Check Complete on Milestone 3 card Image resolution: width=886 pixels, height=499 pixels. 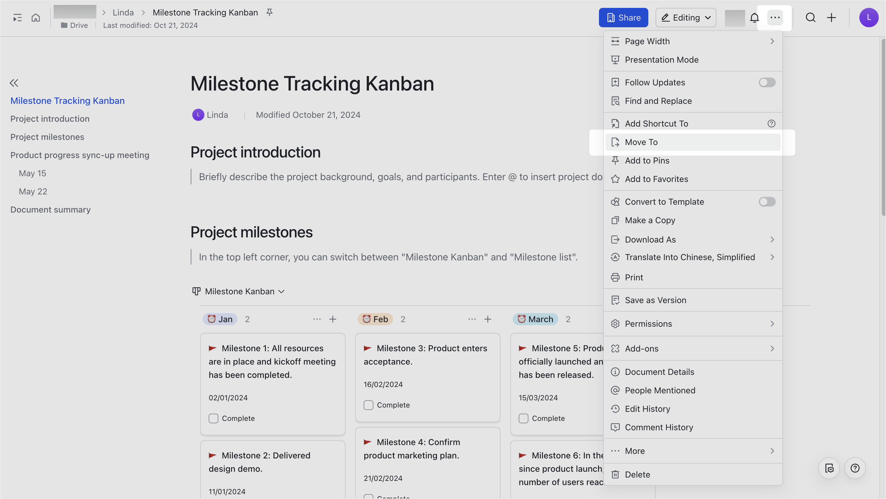point(369,405)
